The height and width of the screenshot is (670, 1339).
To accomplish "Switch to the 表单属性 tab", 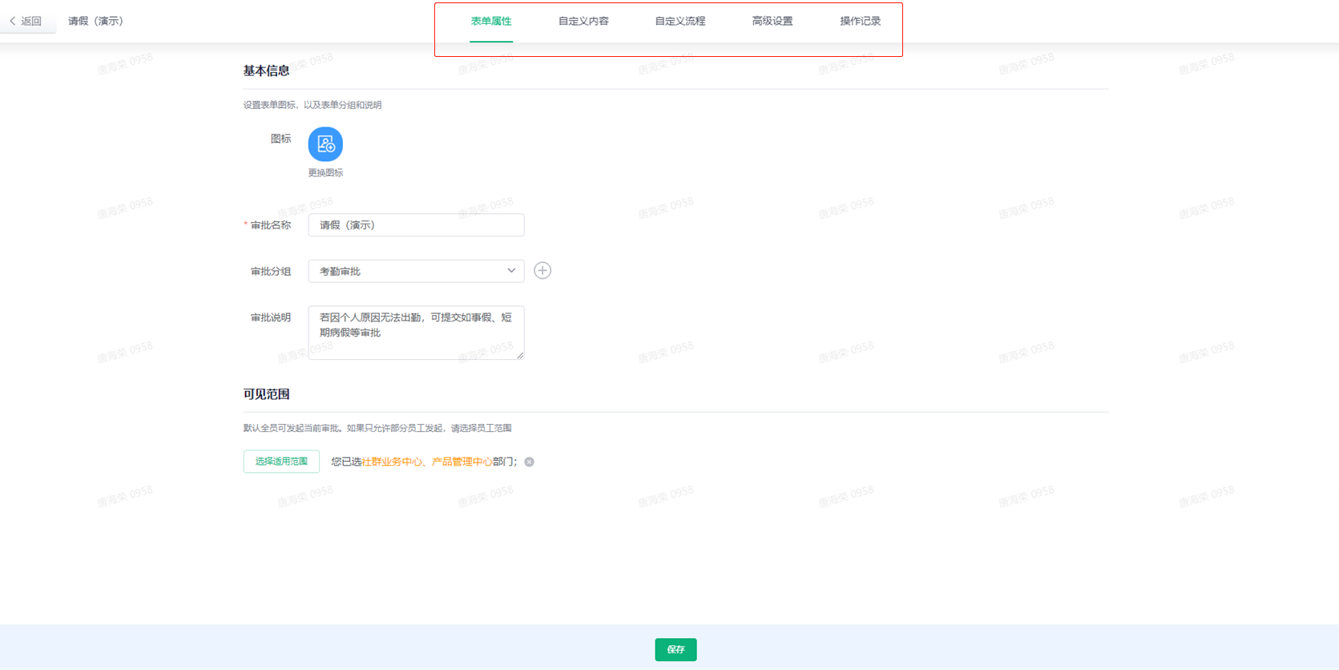I will pyautogui.click(x=491, y=21).
